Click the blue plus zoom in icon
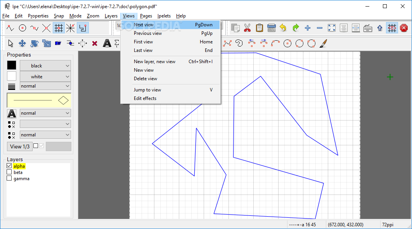Image resolution: width=412 pixels, height=229 pixels. pos(307,28)
